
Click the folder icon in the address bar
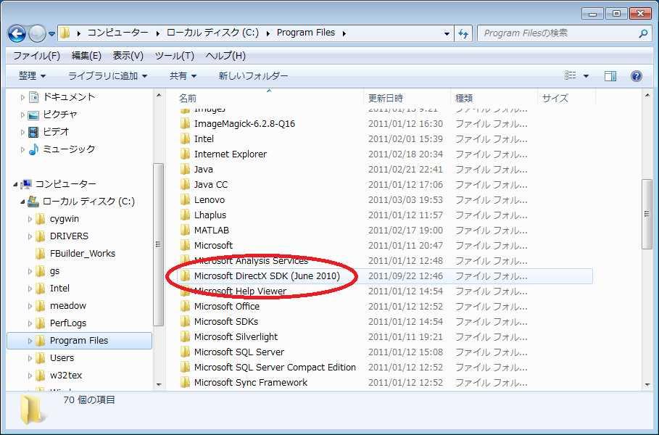pos(64,32)
